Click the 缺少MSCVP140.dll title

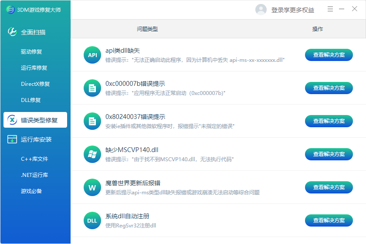click(x=132, y=150)
